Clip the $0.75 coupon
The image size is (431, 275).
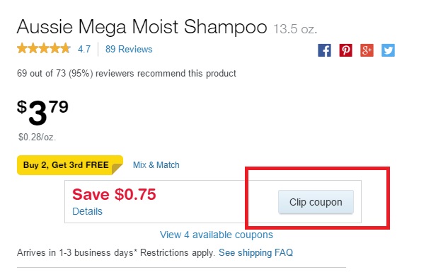[x=316, y=202]
